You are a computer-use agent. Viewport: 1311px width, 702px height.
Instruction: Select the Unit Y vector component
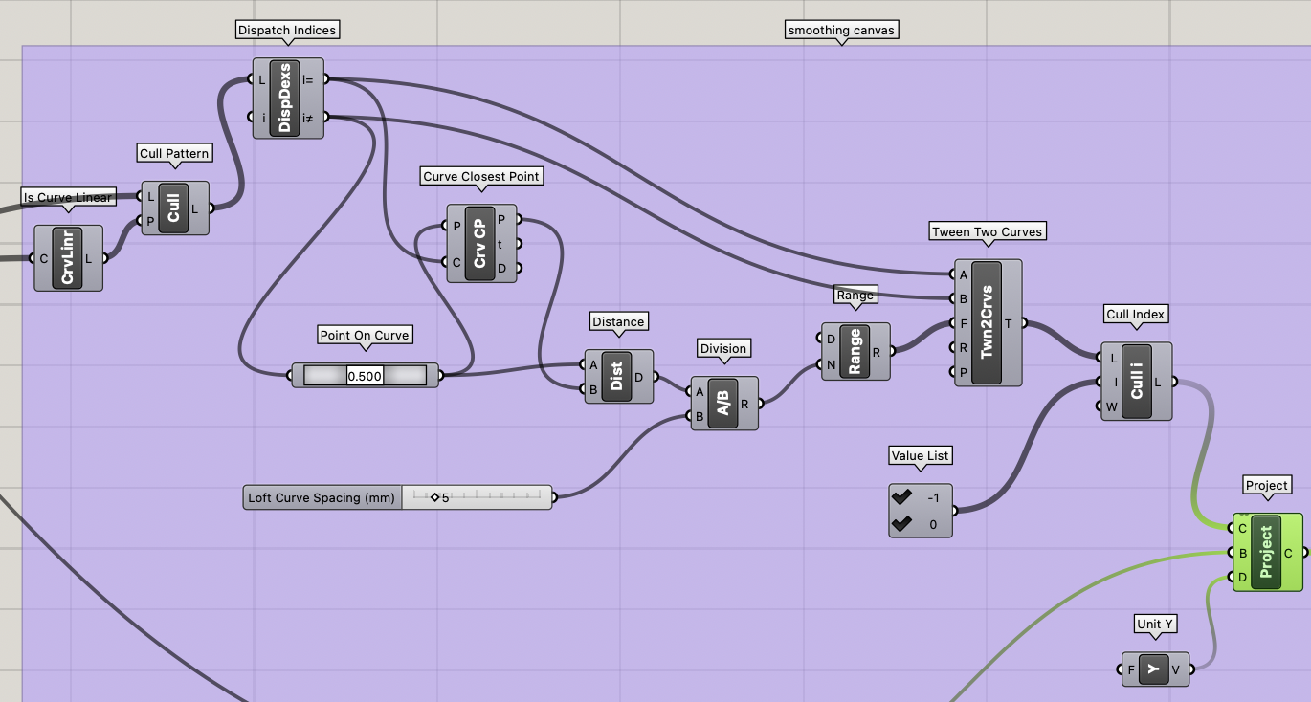[1155, 669]
